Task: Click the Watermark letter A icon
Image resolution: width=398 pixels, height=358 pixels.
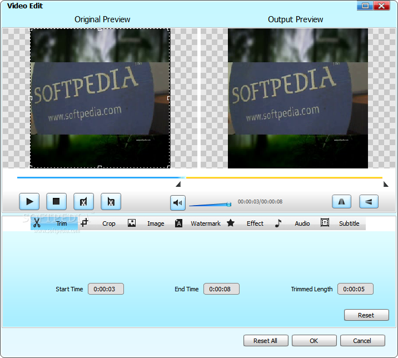Action: pos(178,223)
